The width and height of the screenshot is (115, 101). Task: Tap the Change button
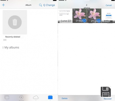[49, 5]
